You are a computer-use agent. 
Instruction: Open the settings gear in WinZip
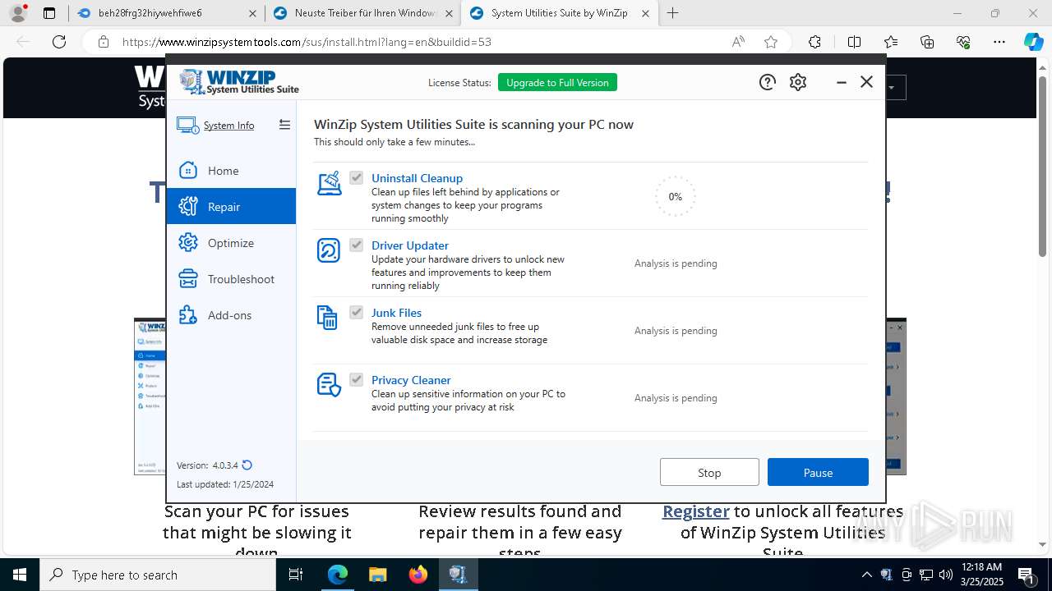click(798, 82)
